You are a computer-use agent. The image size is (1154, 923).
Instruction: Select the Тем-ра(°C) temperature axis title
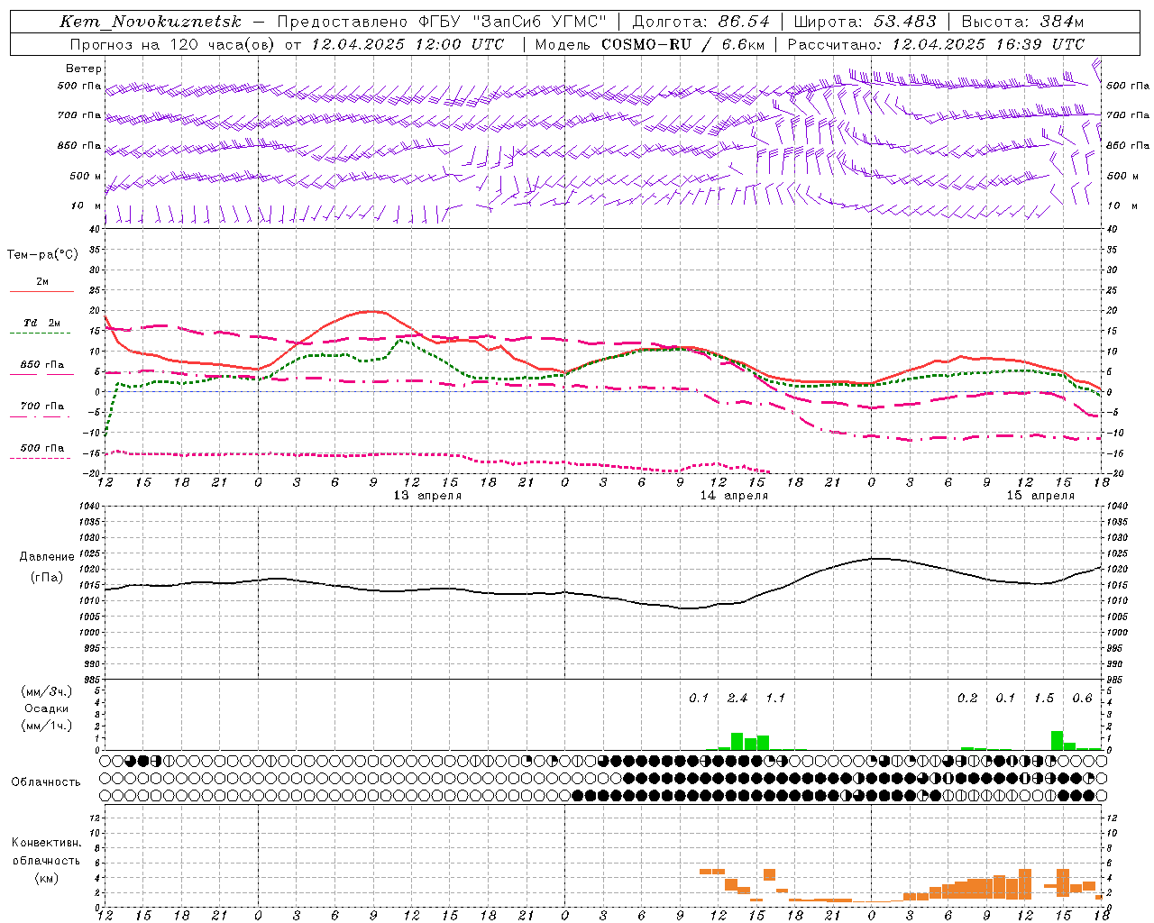tap(42, 254)
